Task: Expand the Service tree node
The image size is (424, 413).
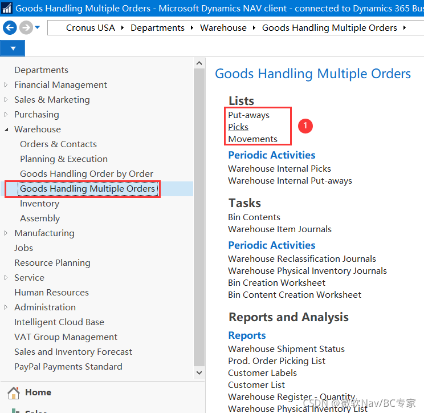Action: [x=6, y=278]
